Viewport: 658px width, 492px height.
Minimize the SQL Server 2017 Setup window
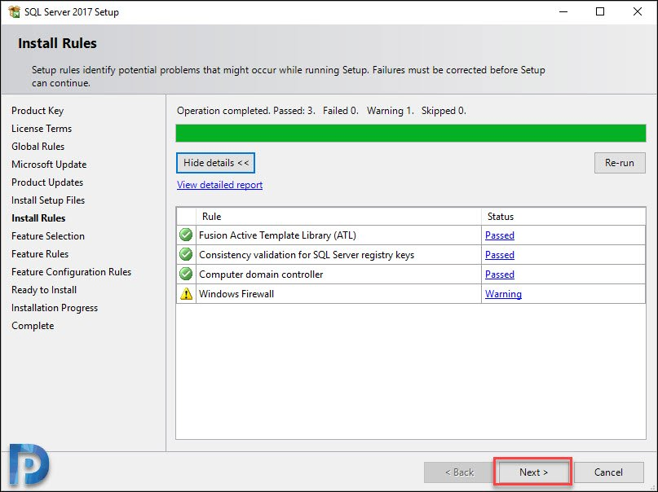point(563,11)
